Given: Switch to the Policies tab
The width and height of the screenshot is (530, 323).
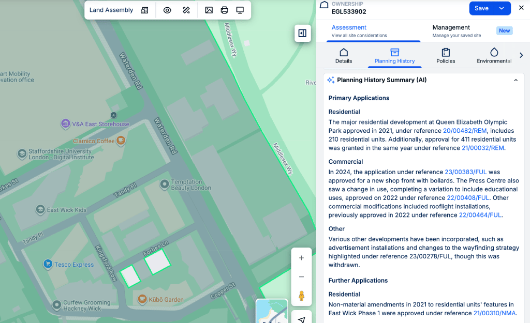Looking at the screenshot, I should [446, 56].
